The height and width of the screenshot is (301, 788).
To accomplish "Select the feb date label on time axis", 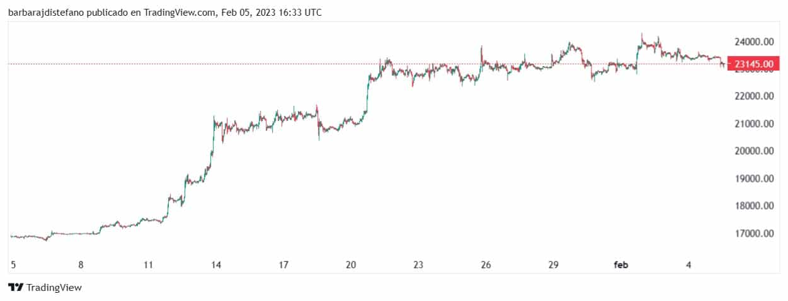I will (621, 265).
